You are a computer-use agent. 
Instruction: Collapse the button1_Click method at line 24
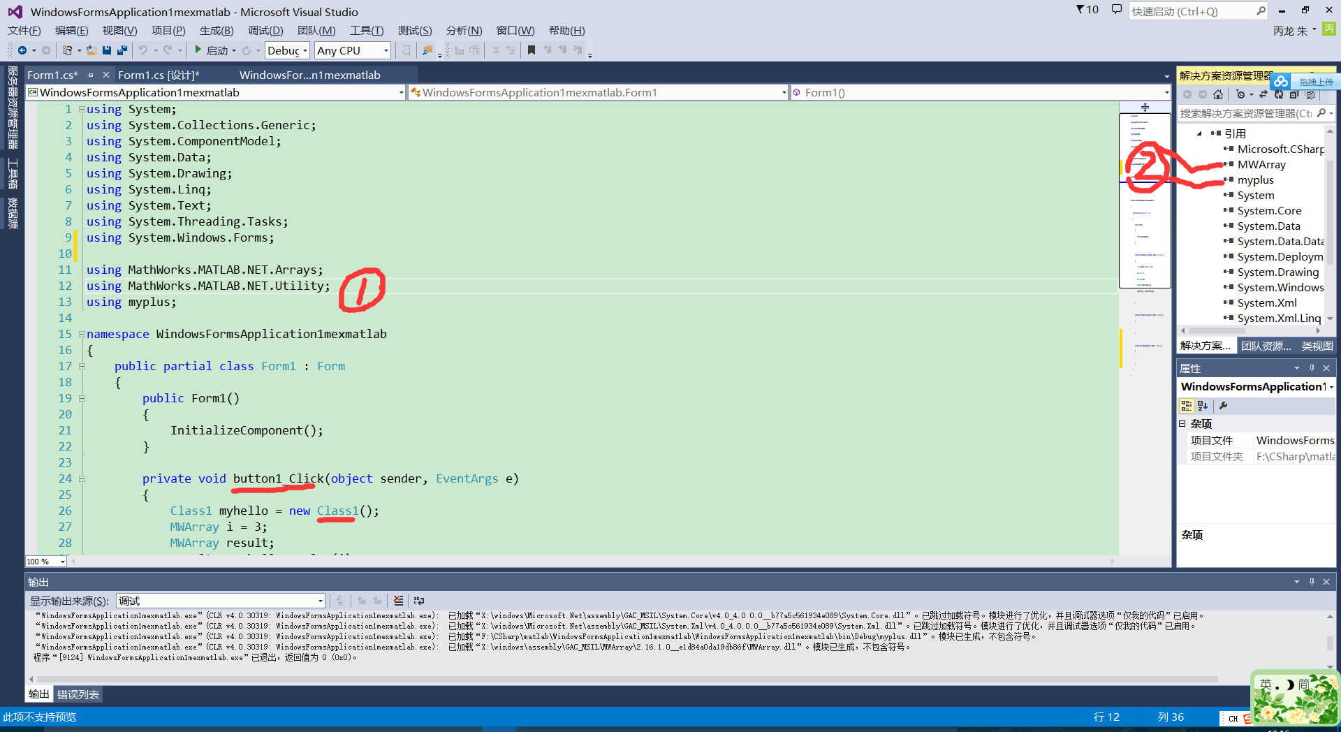(82, 478)
